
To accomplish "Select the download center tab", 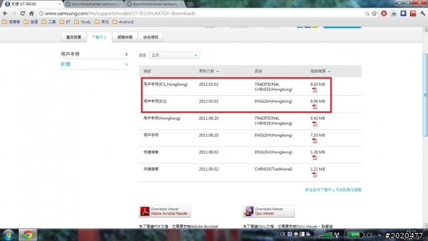I will [100, 37].
